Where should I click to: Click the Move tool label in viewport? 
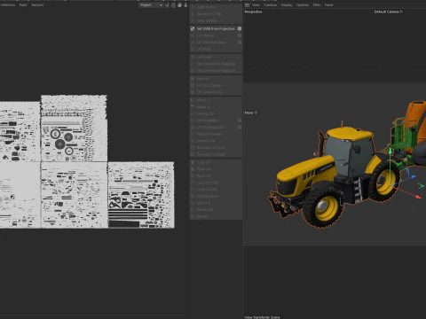tap(248, 113)
